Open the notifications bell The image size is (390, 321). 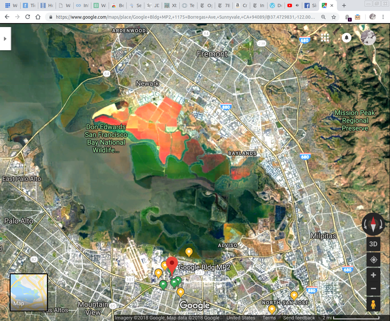(x=346, y=38)
